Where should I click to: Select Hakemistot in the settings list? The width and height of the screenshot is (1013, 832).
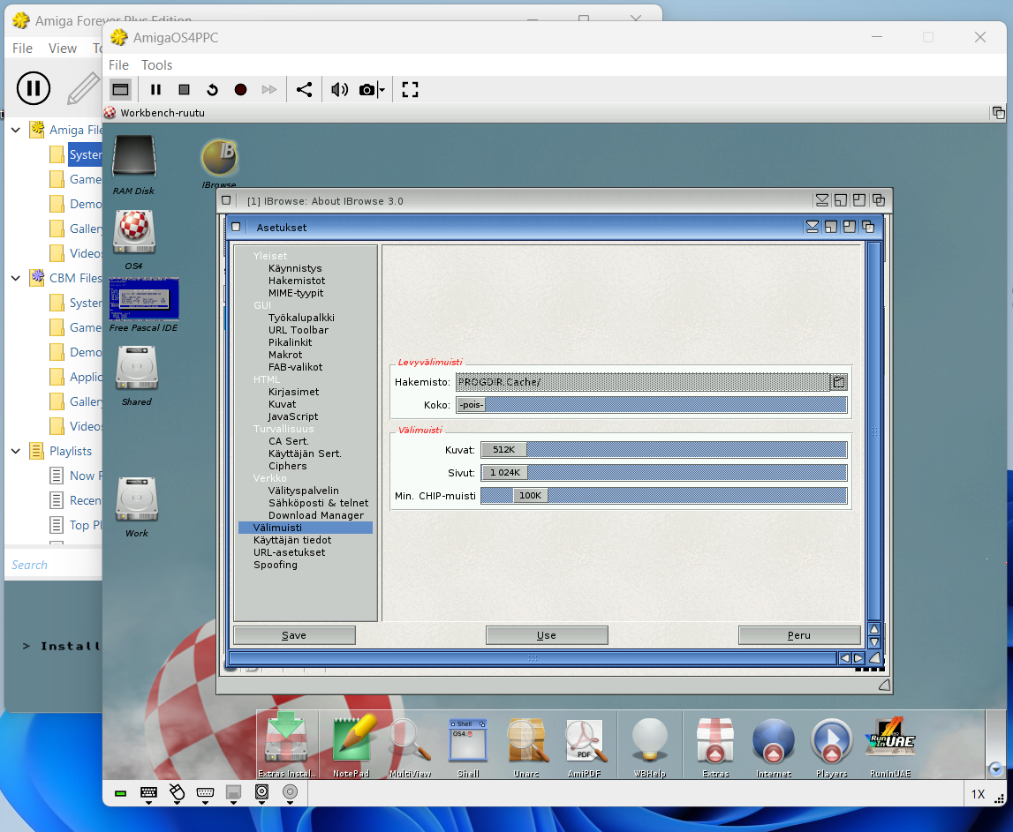click(x=297, y=281)
